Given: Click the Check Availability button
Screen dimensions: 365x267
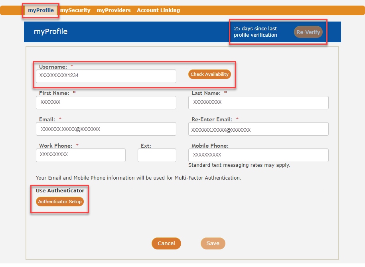Looking at the screenshot, I should (x=209, y=74).
